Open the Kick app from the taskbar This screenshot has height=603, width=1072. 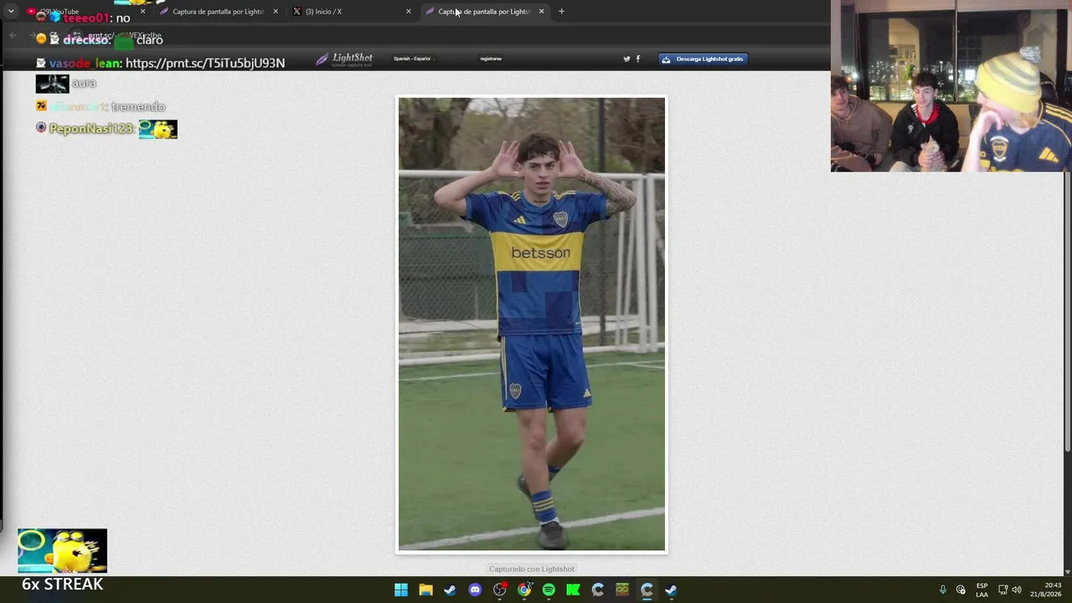(573, 590)
